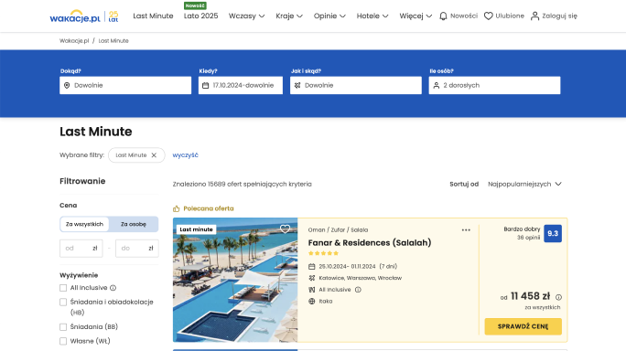626x351 pixels.
Task: Click the calendar icon in Kiedy field
Action: tap(206, 85)
